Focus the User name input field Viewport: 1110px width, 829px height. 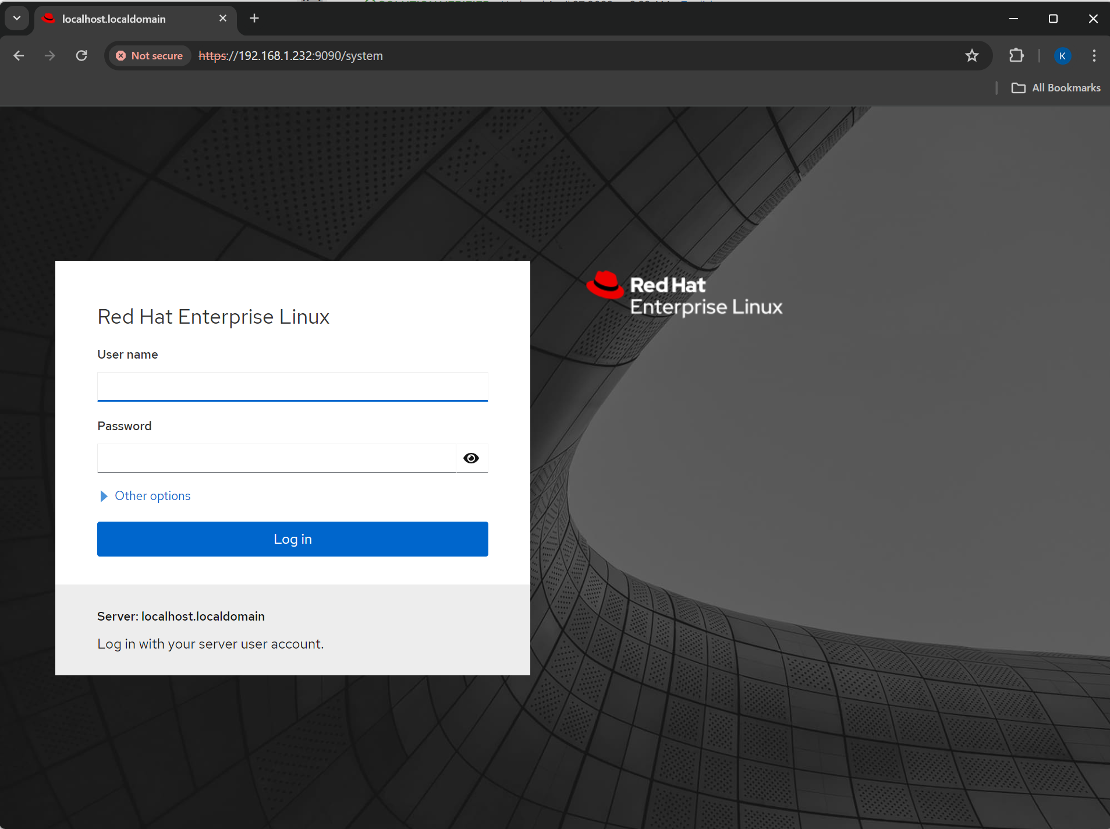293,387
